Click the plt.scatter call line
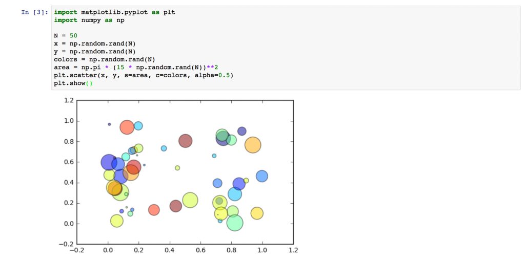The image size is (525, 262). [144, 75]
